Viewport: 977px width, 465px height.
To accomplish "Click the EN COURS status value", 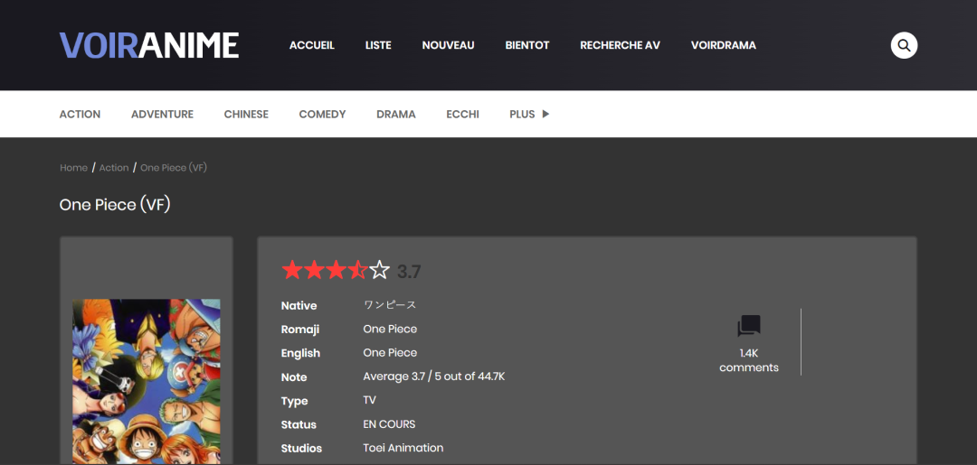I will 389,424.
